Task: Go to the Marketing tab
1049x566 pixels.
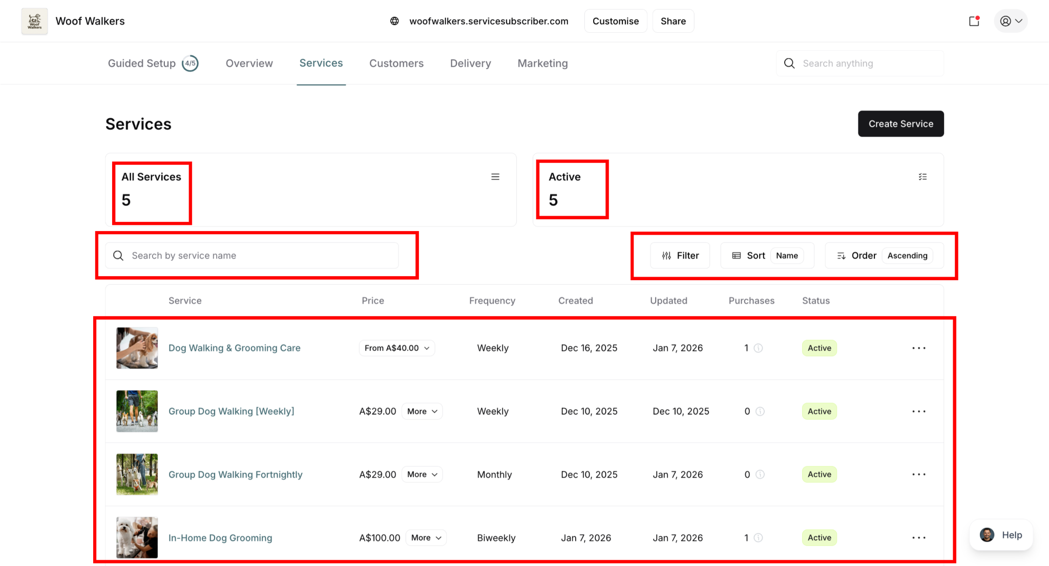Action: 542,64
